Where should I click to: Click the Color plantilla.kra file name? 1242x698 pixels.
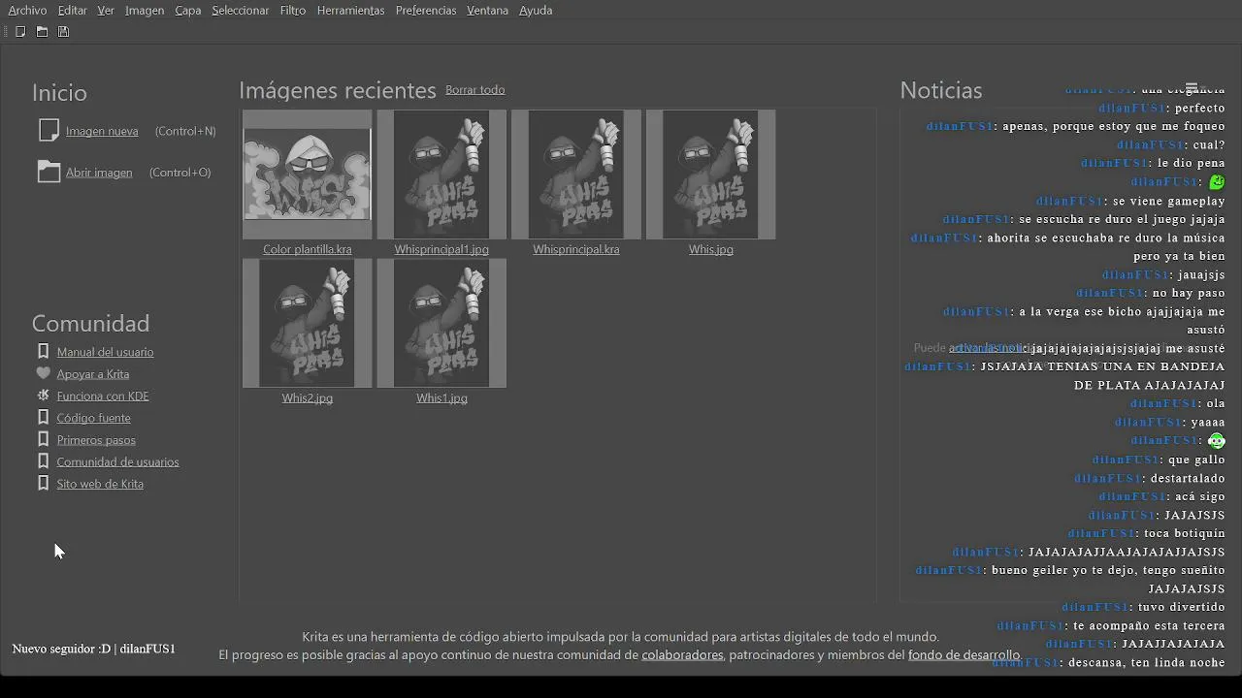point(308,249)
